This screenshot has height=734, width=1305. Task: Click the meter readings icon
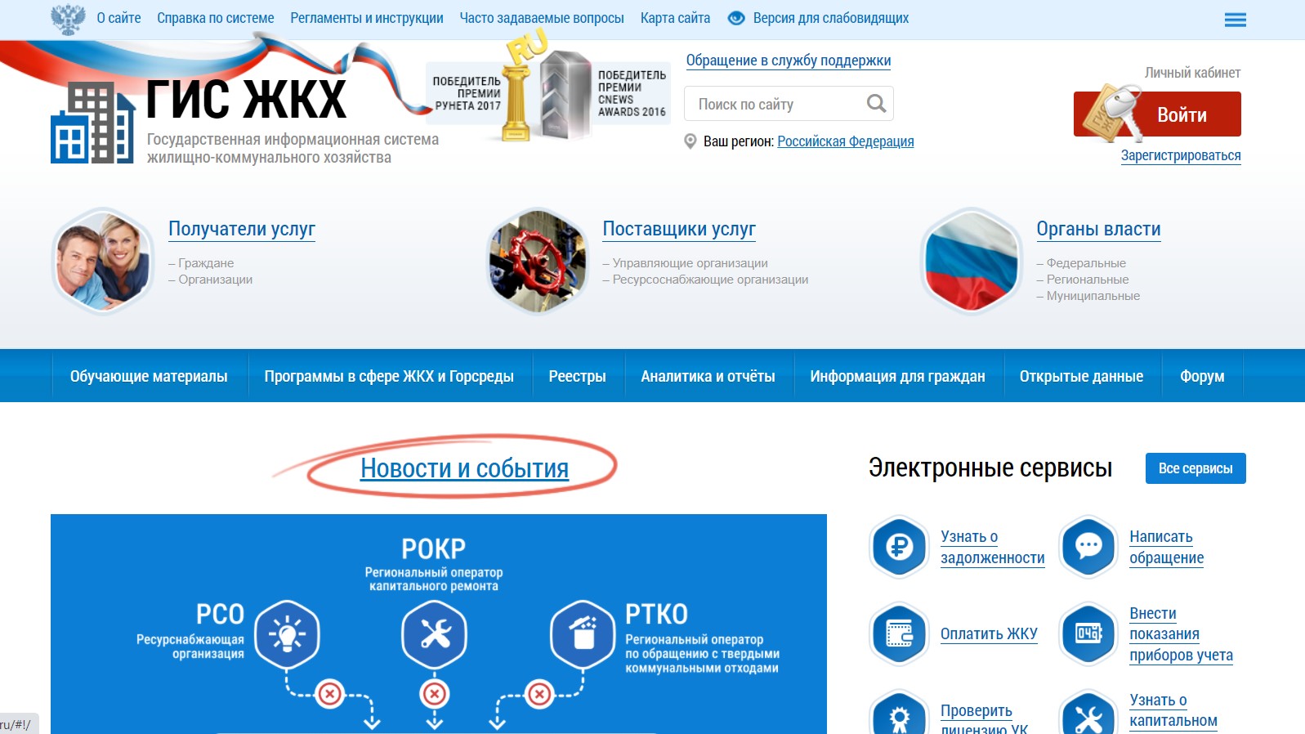click(x=1088, y=633)
